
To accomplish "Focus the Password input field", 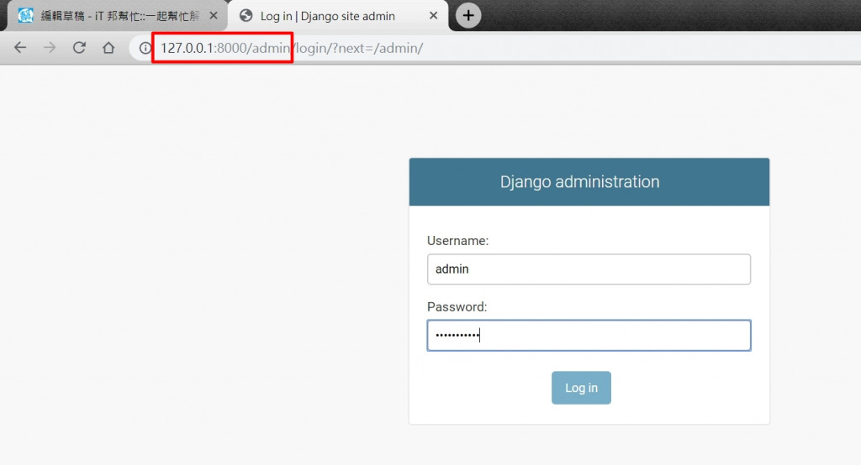I will coord(589,335).
